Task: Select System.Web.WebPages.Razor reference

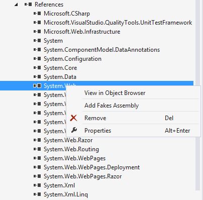Action: (82, 176)
